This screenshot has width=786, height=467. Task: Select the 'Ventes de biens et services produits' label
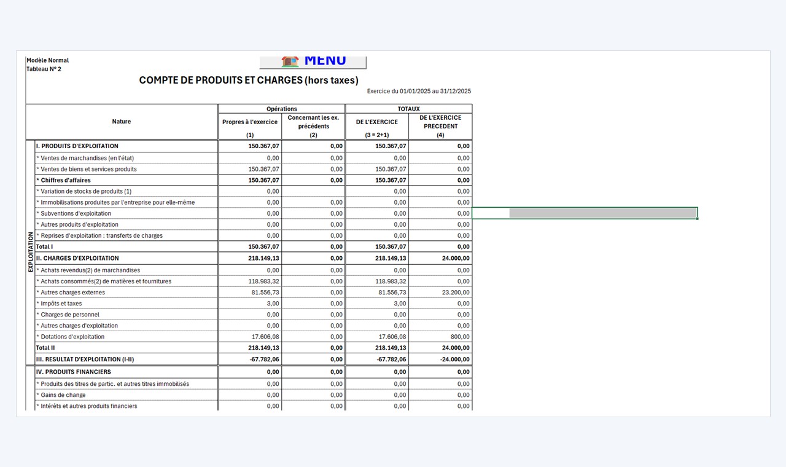[x=87, y=169]
